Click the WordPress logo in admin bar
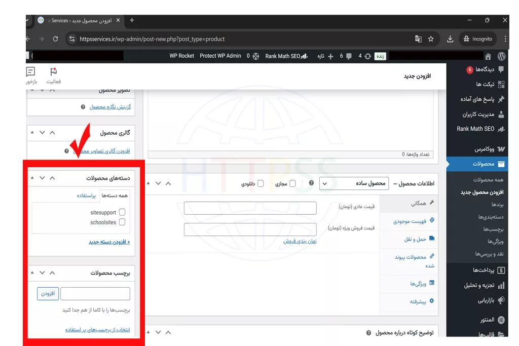Viewport: 519px width, 346px height. coord(501,56)
